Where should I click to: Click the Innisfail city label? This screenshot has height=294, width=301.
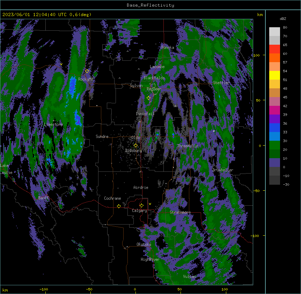[x=145, y=114]
